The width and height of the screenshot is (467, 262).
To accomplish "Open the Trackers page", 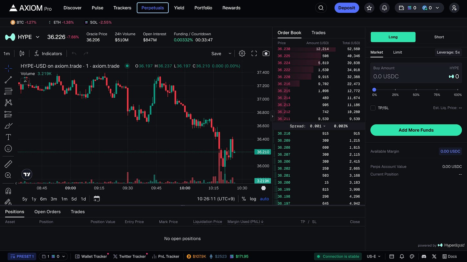I will click(x=122, y=8).
